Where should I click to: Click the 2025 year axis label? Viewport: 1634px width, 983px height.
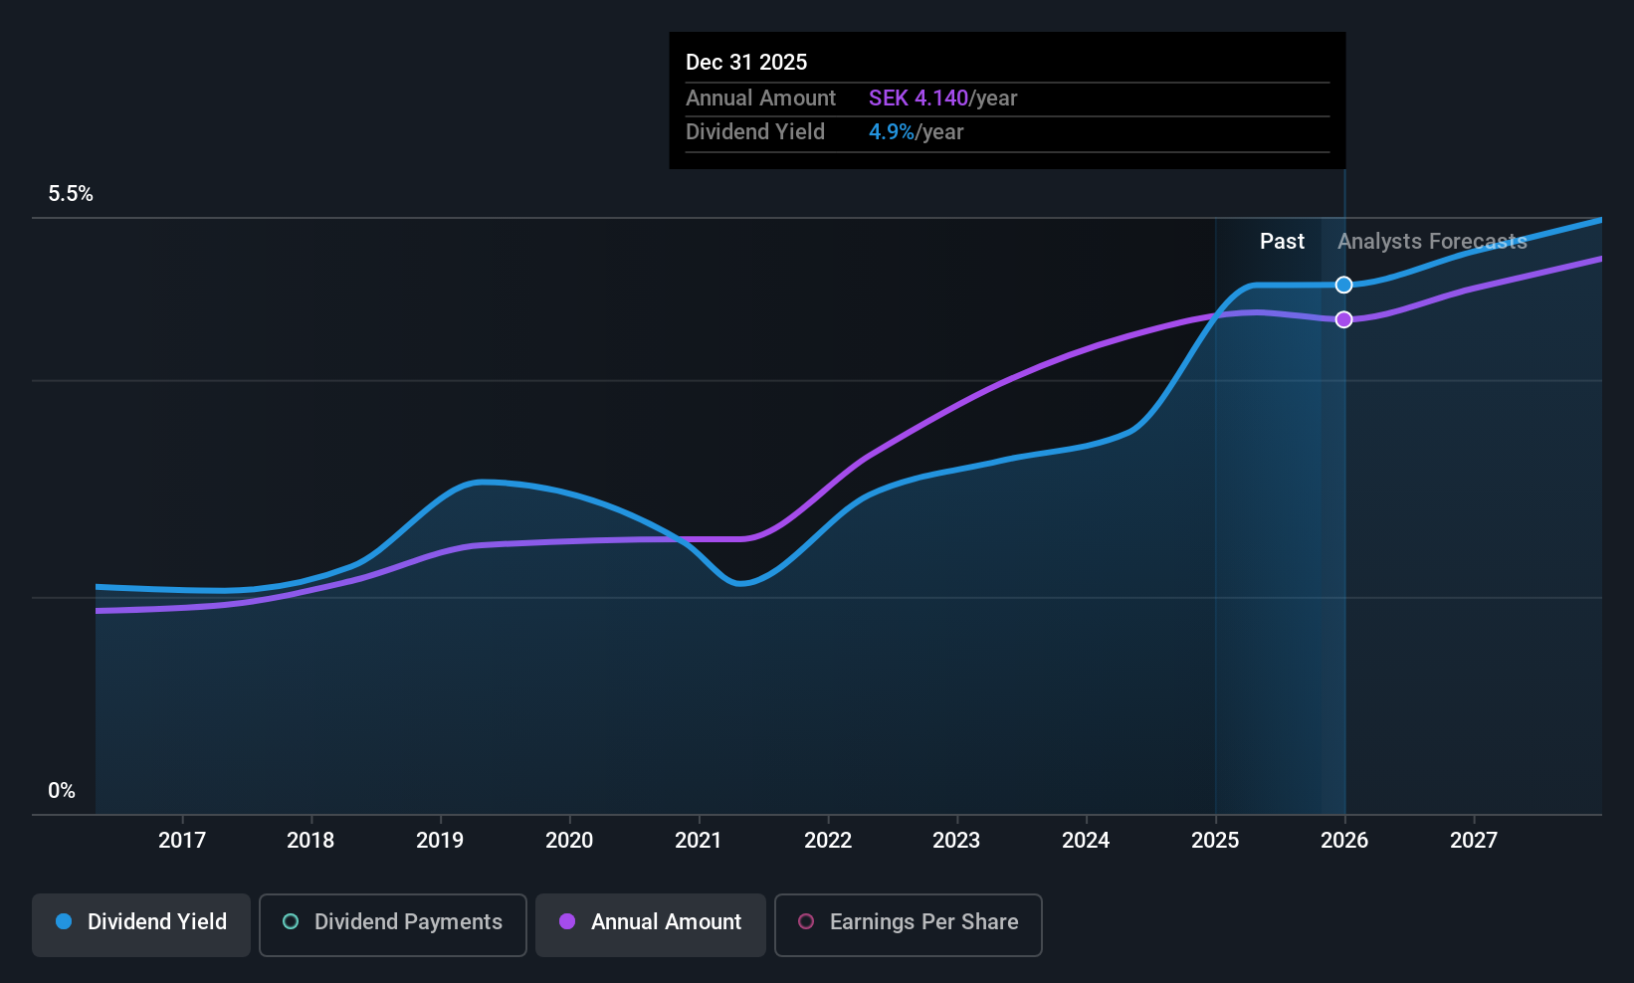click(1215, 840)
